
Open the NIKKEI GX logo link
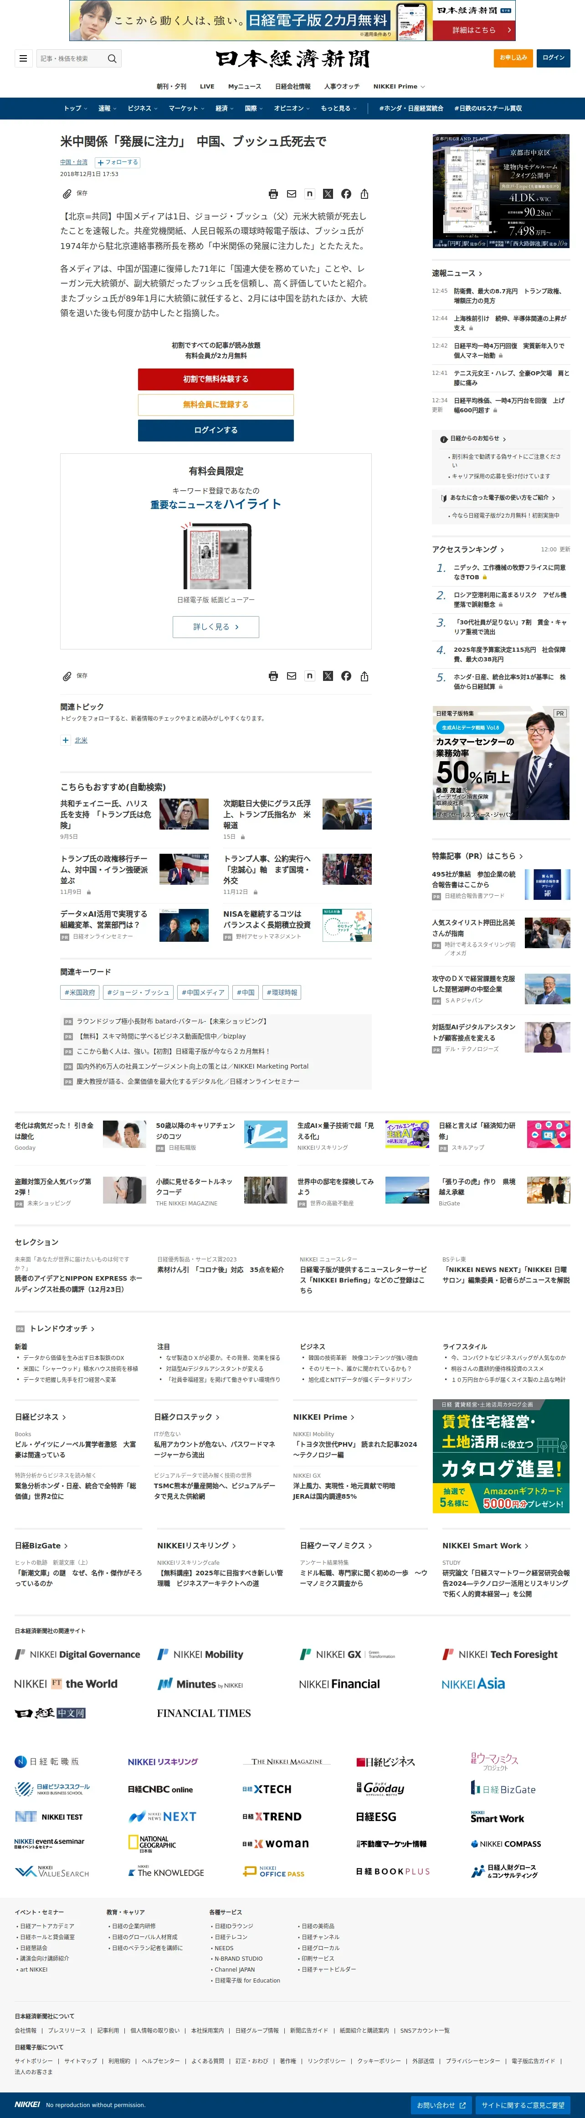348,1654
